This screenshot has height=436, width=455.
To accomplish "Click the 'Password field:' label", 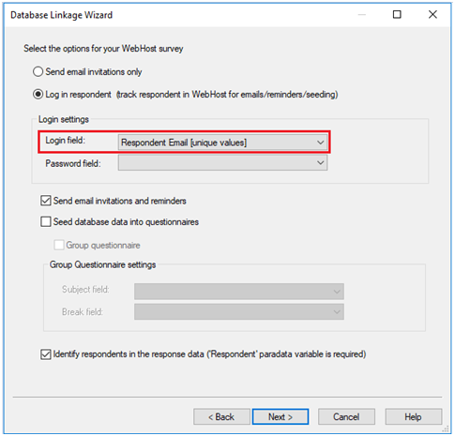I will pos(73,163).
